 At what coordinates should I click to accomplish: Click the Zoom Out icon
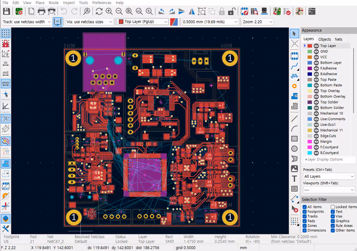(x=119, y=12)
